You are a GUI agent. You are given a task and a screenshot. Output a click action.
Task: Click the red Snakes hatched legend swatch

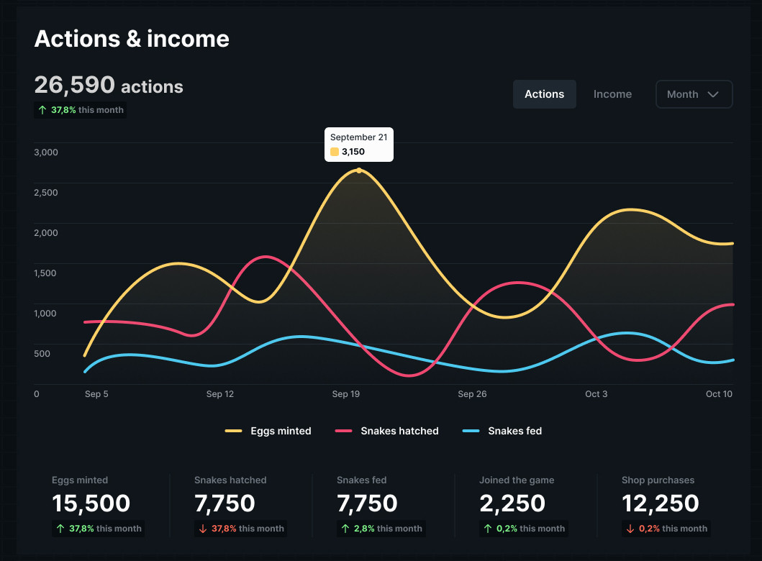click(x=343, y=431)
